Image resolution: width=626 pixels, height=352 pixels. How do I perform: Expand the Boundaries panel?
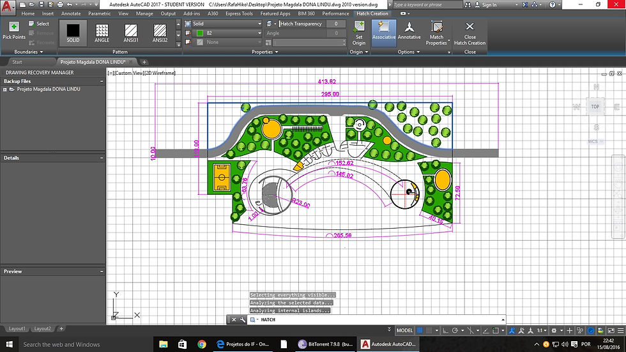(28, 52)
